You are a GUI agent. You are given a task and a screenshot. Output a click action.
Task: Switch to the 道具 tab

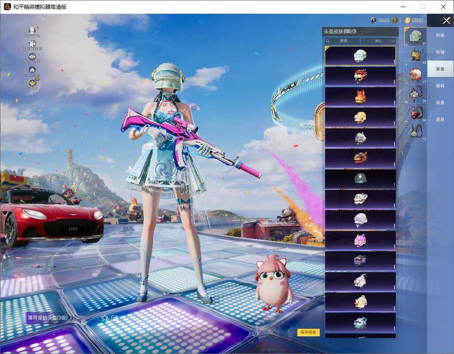[440, 119]
